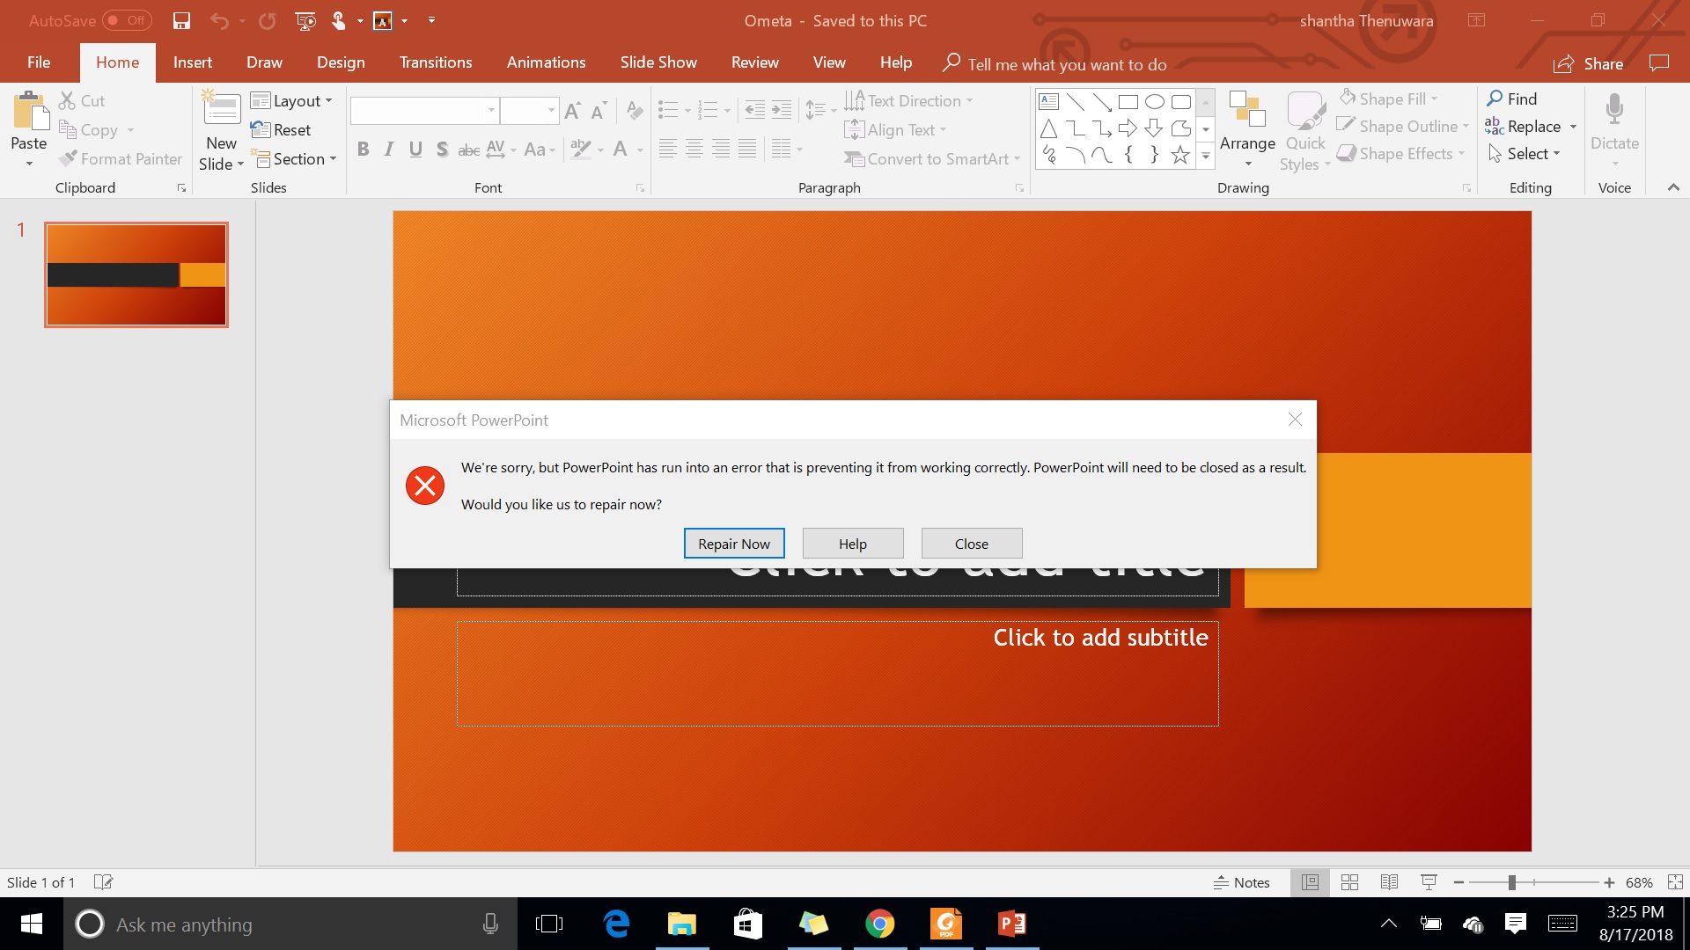Open the Home ribbon tab
Image resolution: width=1690 pixels, height=950 pixels.
click(x=115, y=62)
